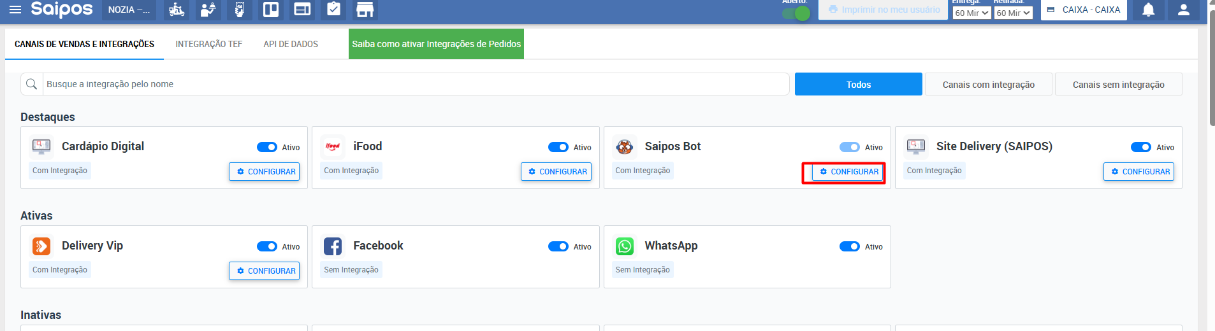
Task: Click the Saipos logo
Action: (x=62, y=9)
